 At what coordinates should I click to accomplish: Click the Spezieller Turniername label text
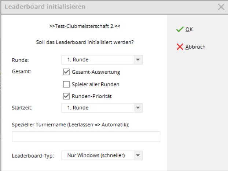click(x=70, y=125)
